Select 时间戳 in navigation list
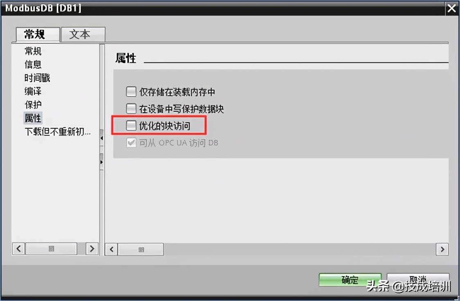The image size is (460, 301). pos(37,78)
